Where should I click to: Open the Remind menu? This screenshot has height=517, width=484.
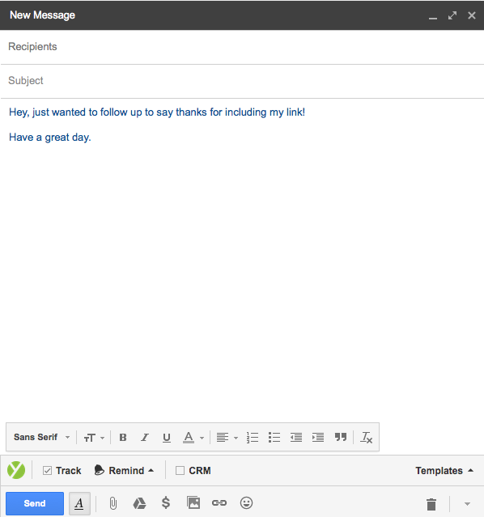pyautogui.click(x=124, y=471)
